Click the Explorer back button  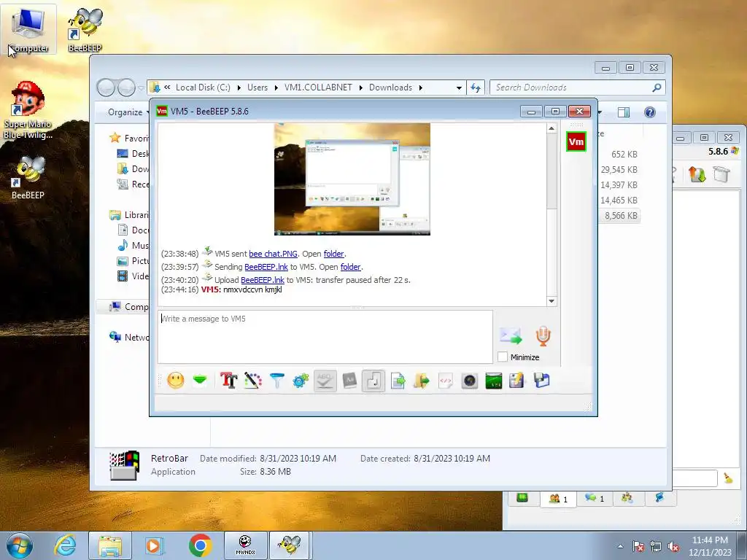[x=106, y=87]
